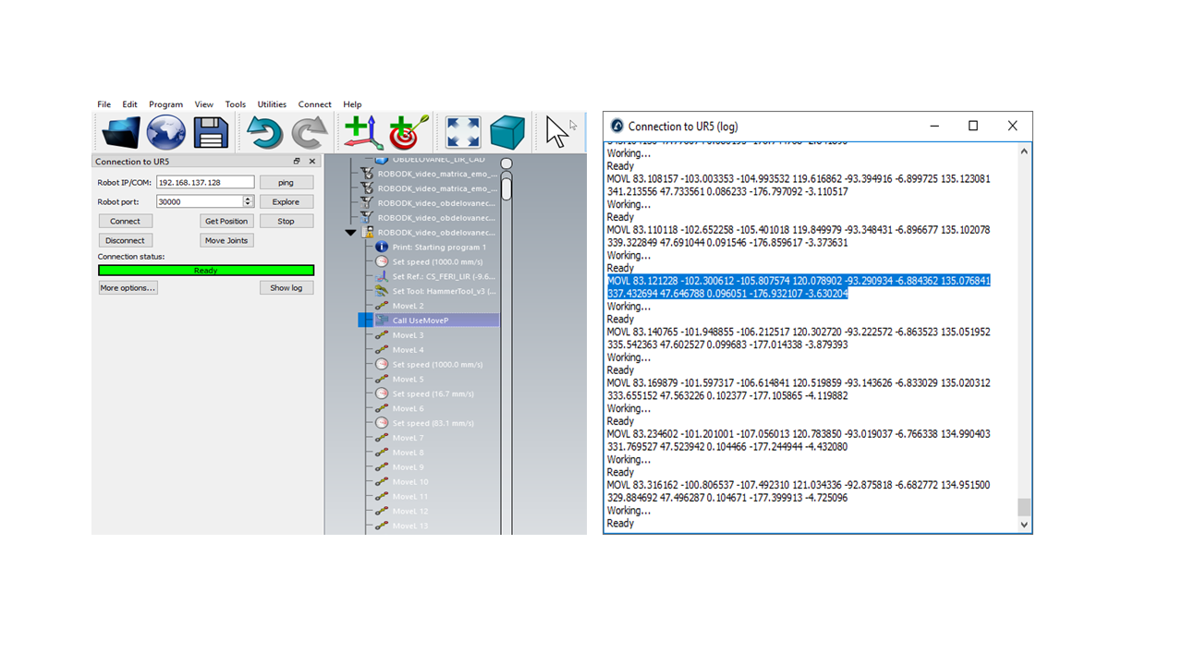Click the Show log button
The image size is (1183, 665).
pyautogui.click(x=286, y=288)
